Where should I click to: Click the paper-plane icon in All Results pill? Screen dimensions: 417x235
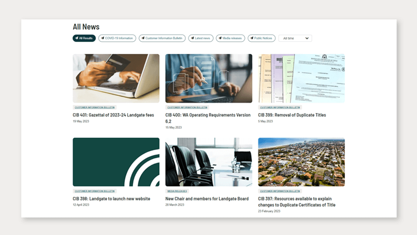pyautogui.click(x=77, y=38)
